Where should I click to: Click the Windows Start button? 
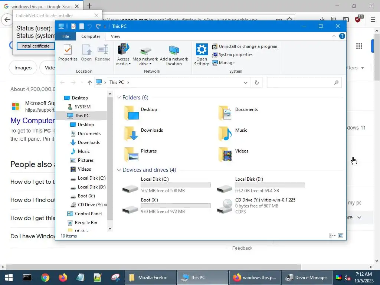9,278
